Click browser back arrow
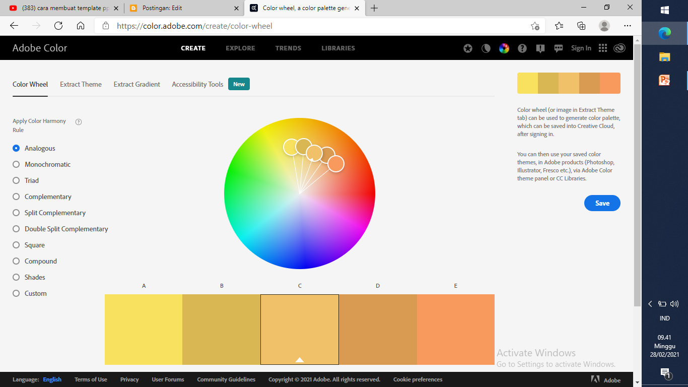This screenshot has width=688, height=387. click(x=14, y=26)
